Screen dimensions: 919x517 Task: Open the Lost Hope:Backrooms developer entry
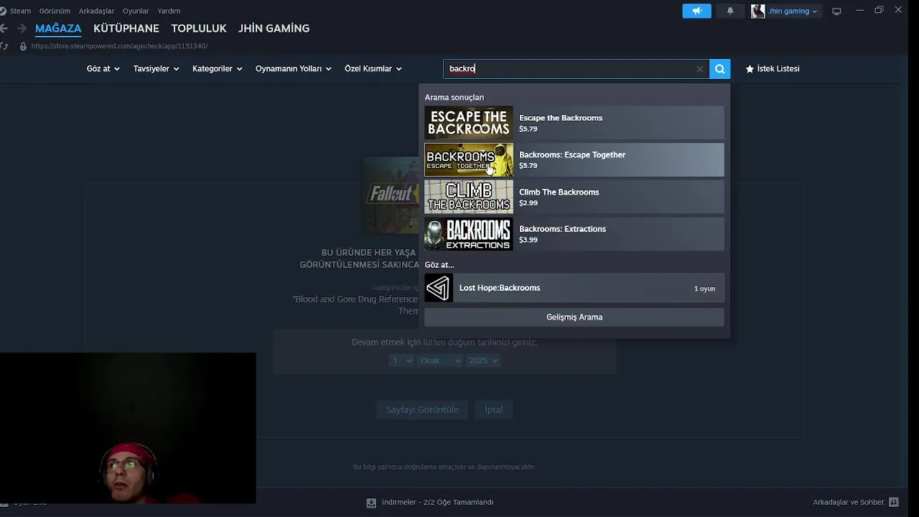click(x=574, y=288)
